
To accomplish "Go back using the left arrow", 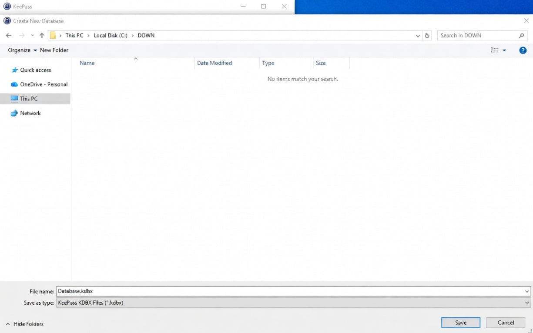I will click(x=9, y=36).
